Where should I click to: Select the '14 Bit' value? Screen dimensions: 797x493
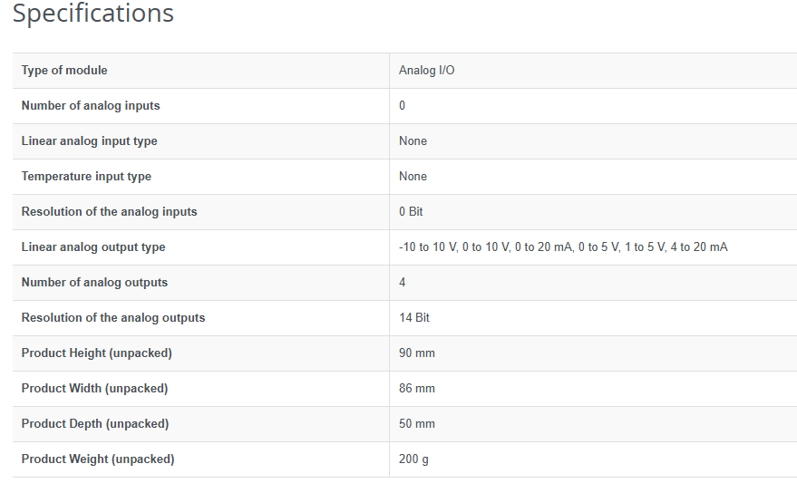[x=414, y=318]
